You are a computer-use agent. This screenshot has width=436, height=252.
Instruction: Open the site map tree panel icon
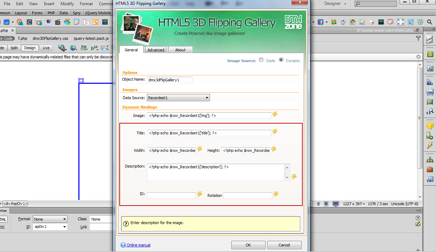[x=430, y=160]
